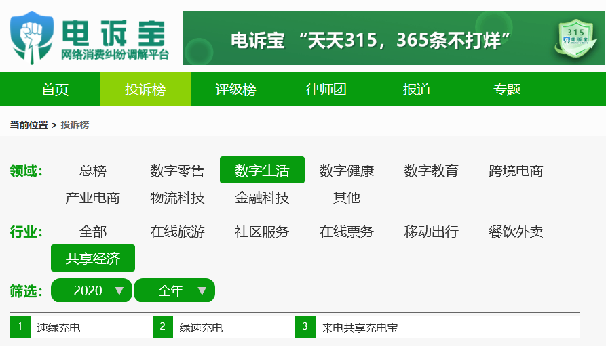This screenshot has width=606, height=346.
Task: Select the 投诉榜 navigation tab
Action: click(145, 89)
